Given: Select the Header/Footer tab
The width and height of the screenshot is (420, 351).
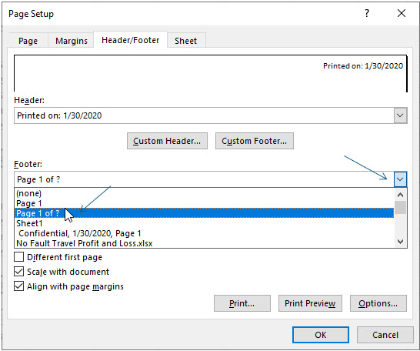Looking at the screenshot, I should click(x=131, y=40).
